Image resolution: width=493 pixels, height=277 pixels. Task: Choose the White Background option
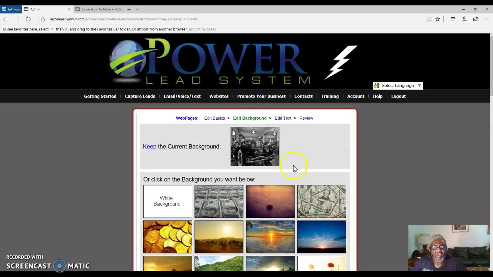168,201
